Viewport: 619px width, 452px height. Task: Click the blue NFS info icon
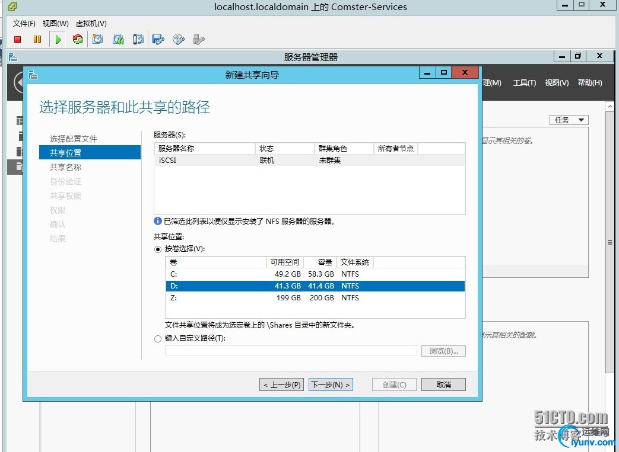click(x=157, y=221)
